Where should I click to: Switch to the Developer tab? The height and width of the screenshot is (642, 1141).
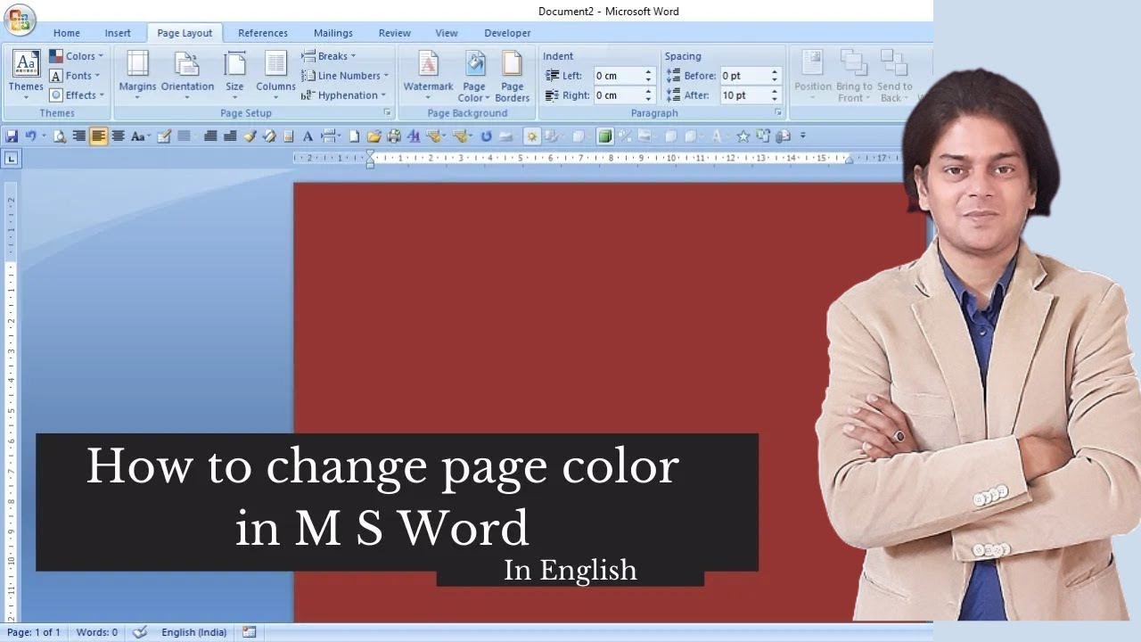click(507, 33)
